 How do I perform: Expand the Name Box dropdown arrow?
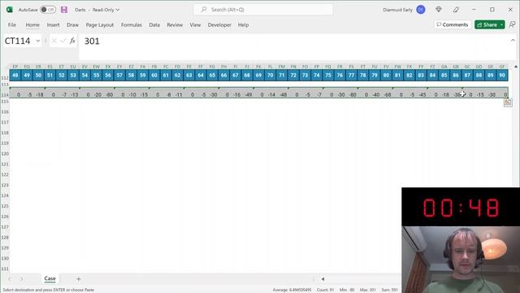point(38,41)
